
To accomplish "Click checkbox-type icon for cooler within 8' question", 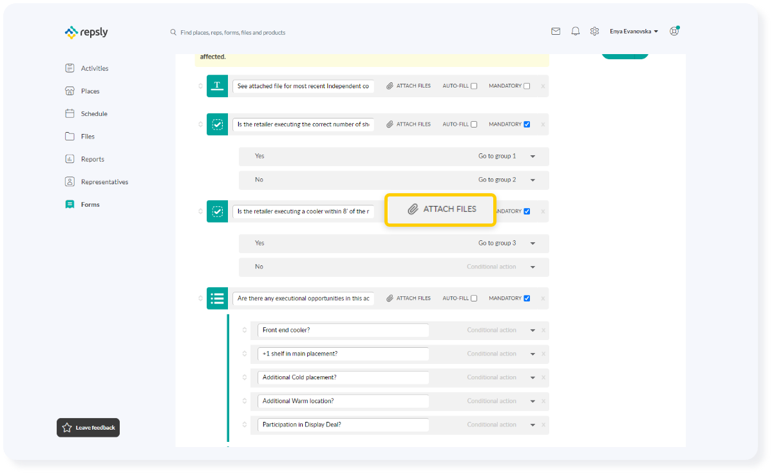I will [x=218, y=211].
